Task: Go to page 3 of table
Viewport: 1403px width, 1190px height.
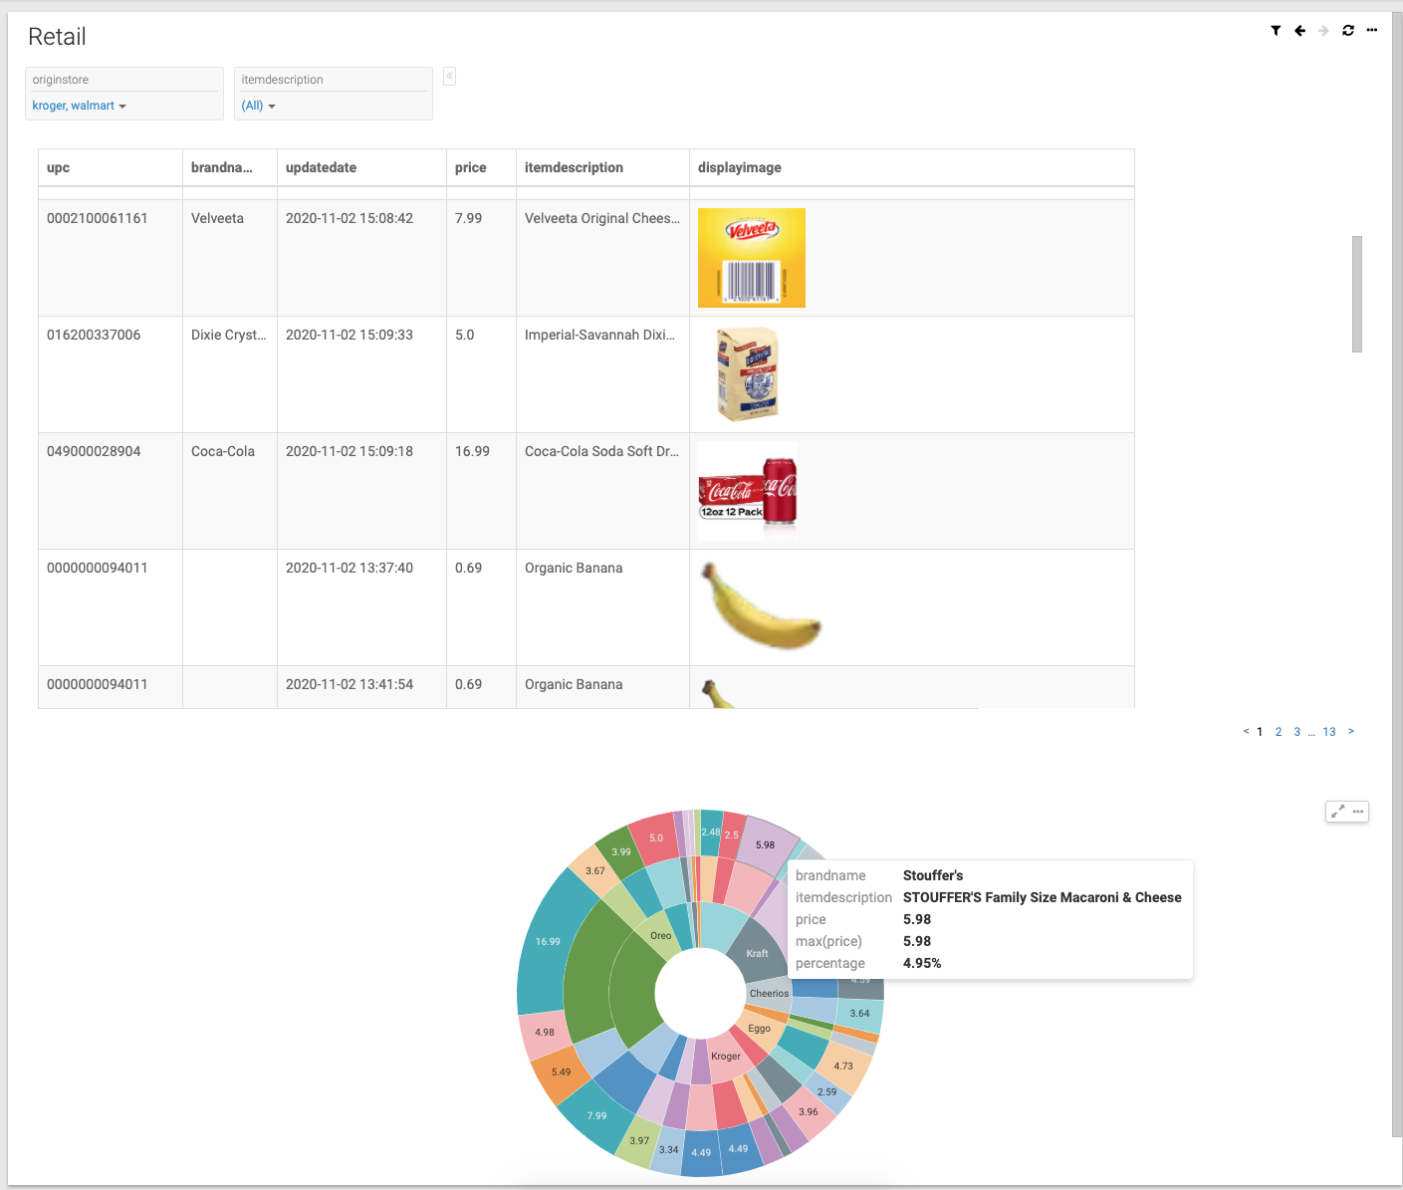Action: point(1296,732)
